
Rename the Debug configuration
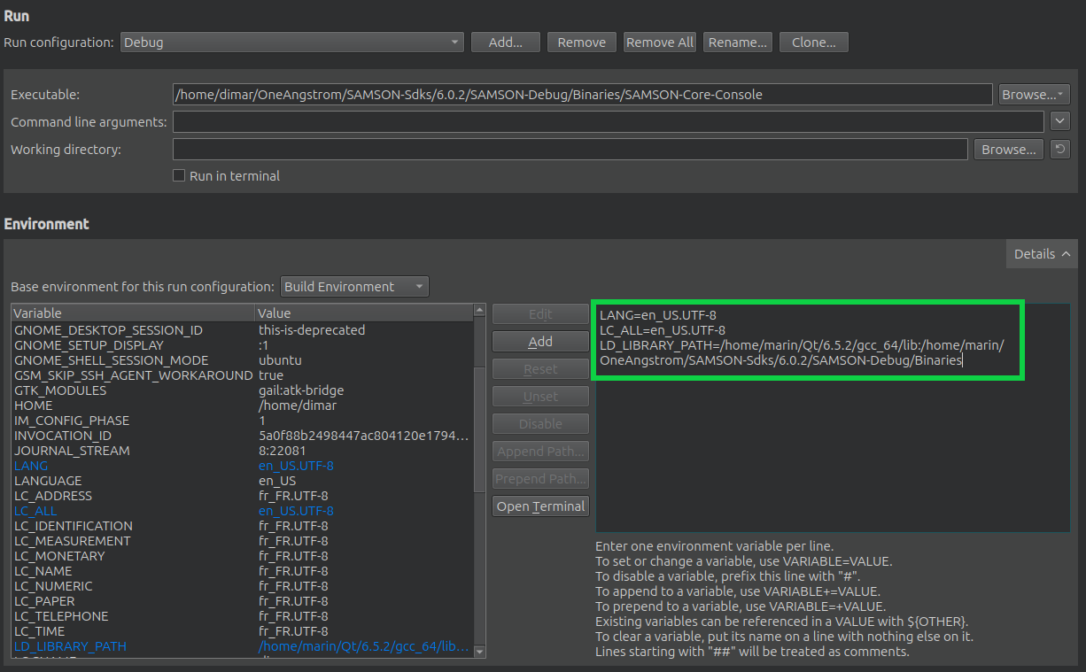point(737,42)
